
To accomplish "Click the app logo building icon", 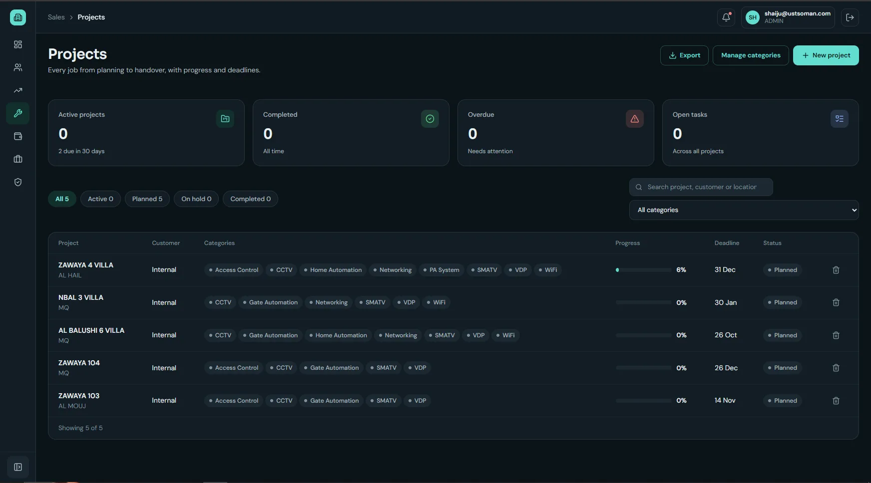I will [18, 17].
